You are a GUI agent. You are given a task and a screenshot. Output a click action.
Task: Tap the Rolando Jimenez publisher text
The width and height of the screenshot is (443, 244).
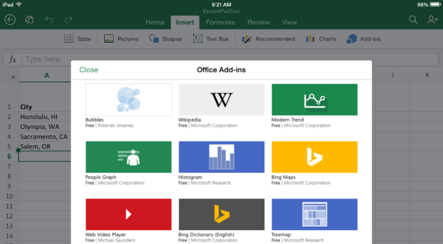click(x=115, y=126)
